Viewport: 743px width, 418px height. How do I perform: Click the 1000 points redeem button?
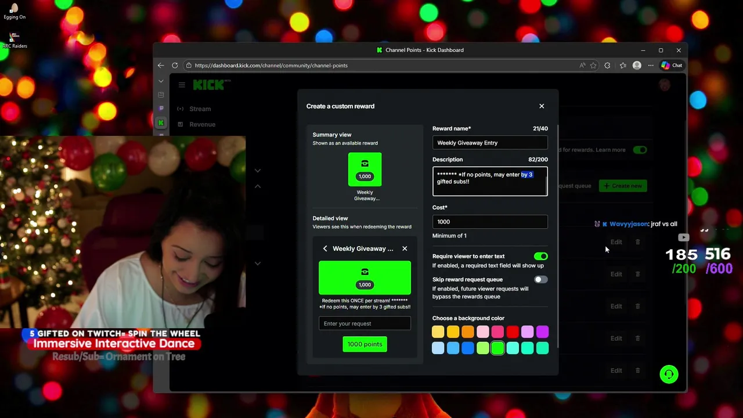365,344
